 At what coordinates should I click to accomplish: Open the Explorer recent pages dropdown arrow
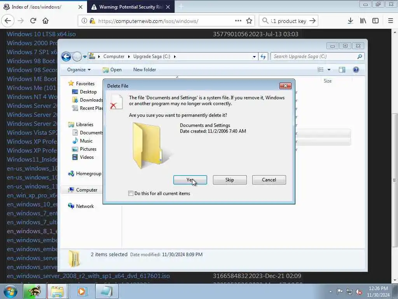pos(85,57)
